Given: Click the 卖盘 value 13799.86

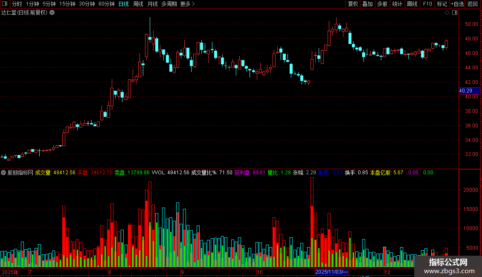Looking at the screenshot, I should [x=138, y=173].
